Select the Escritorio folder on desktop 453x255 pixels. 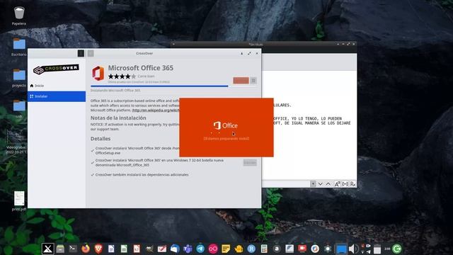pyautogui.click(x=19, y=47)
